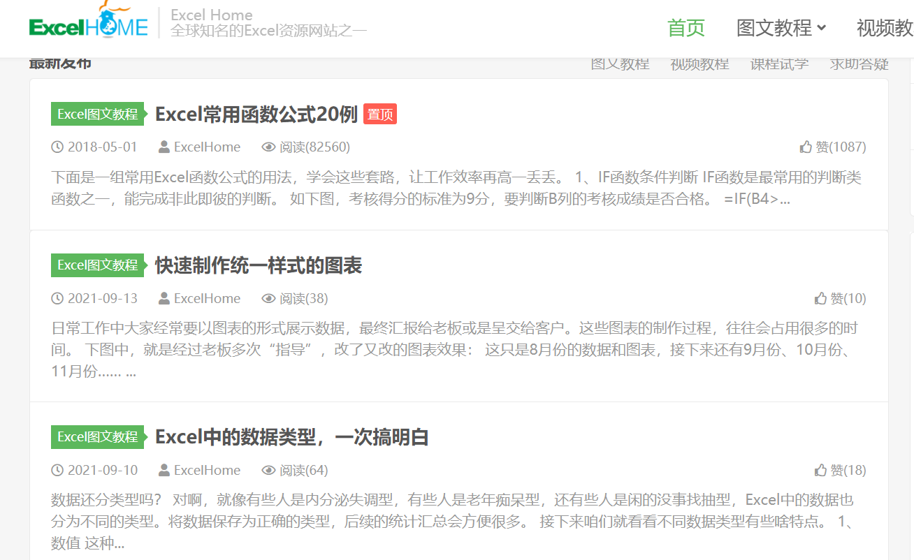Screen dimensions: 914x560
Task: Click the ExcelHome logo
Action: click(89, 21)
